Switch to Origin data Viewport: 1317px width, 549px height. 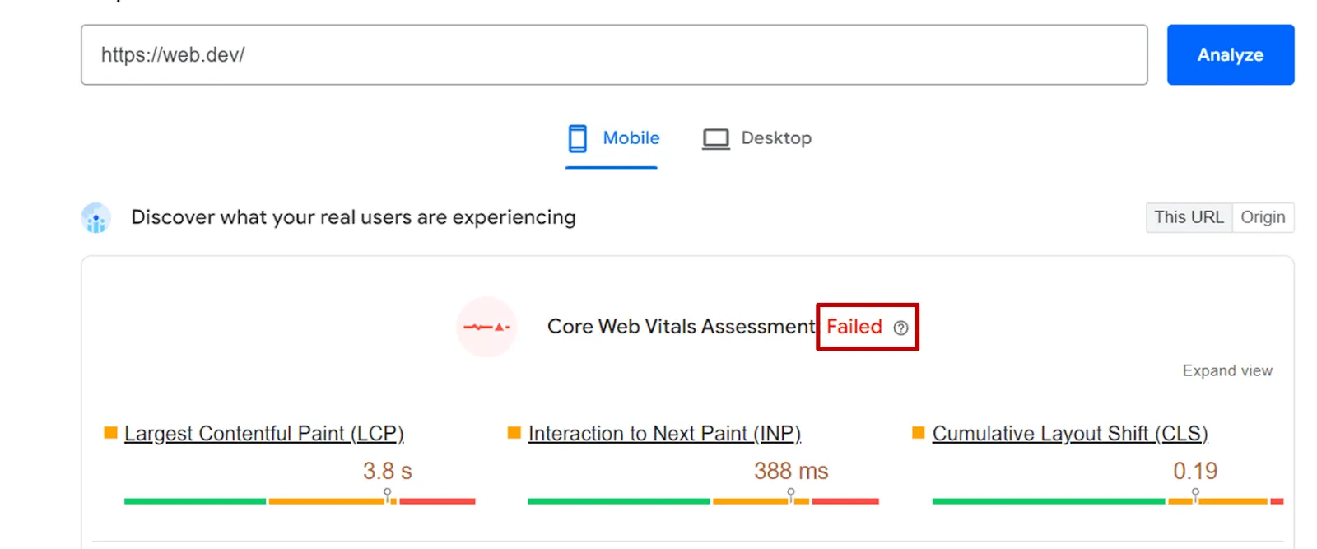(x=1263, y=217)
